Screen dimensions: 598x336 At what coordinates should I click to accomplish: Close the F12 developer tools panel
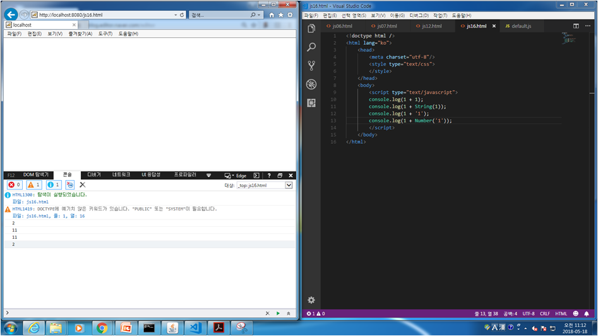(x=290, y=175)
